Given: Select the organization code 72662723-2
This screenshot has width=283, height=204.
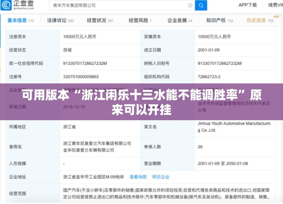Looking at the screenshot, I should pos(209,77).
